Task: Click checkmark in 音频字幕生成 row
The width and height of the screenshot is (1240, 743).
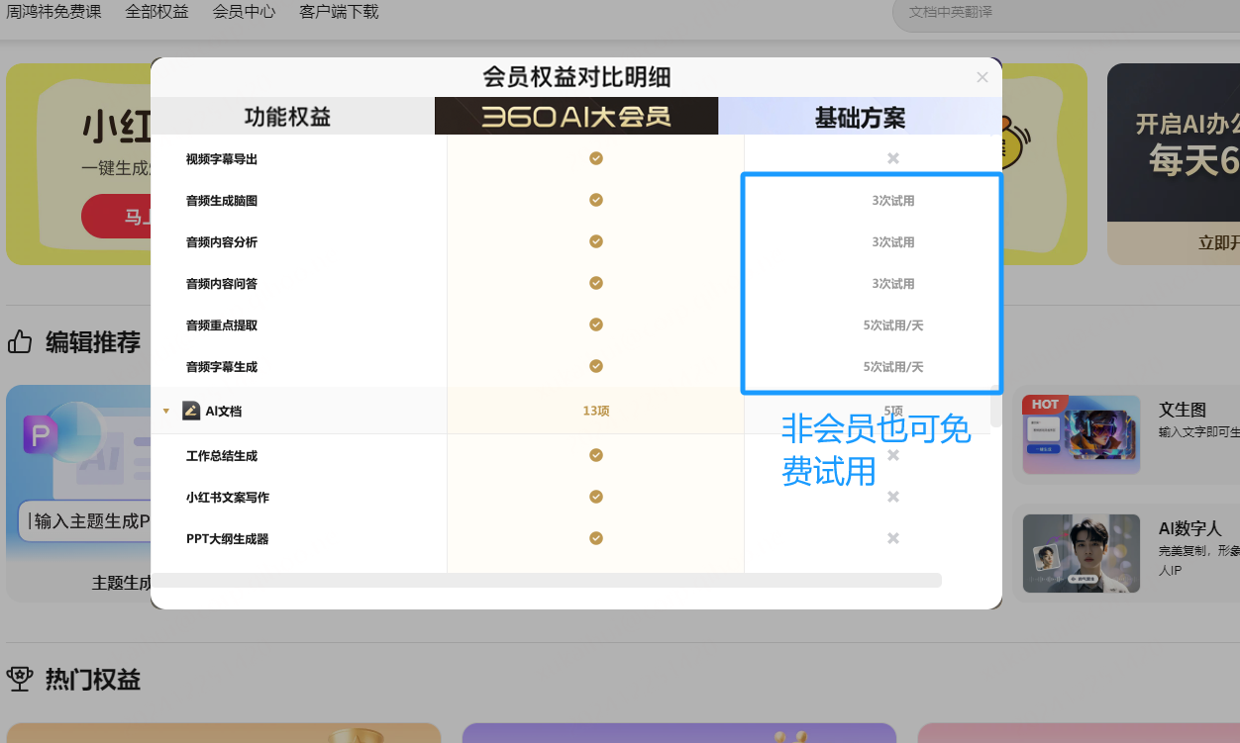Action: [x=596, y=366]
